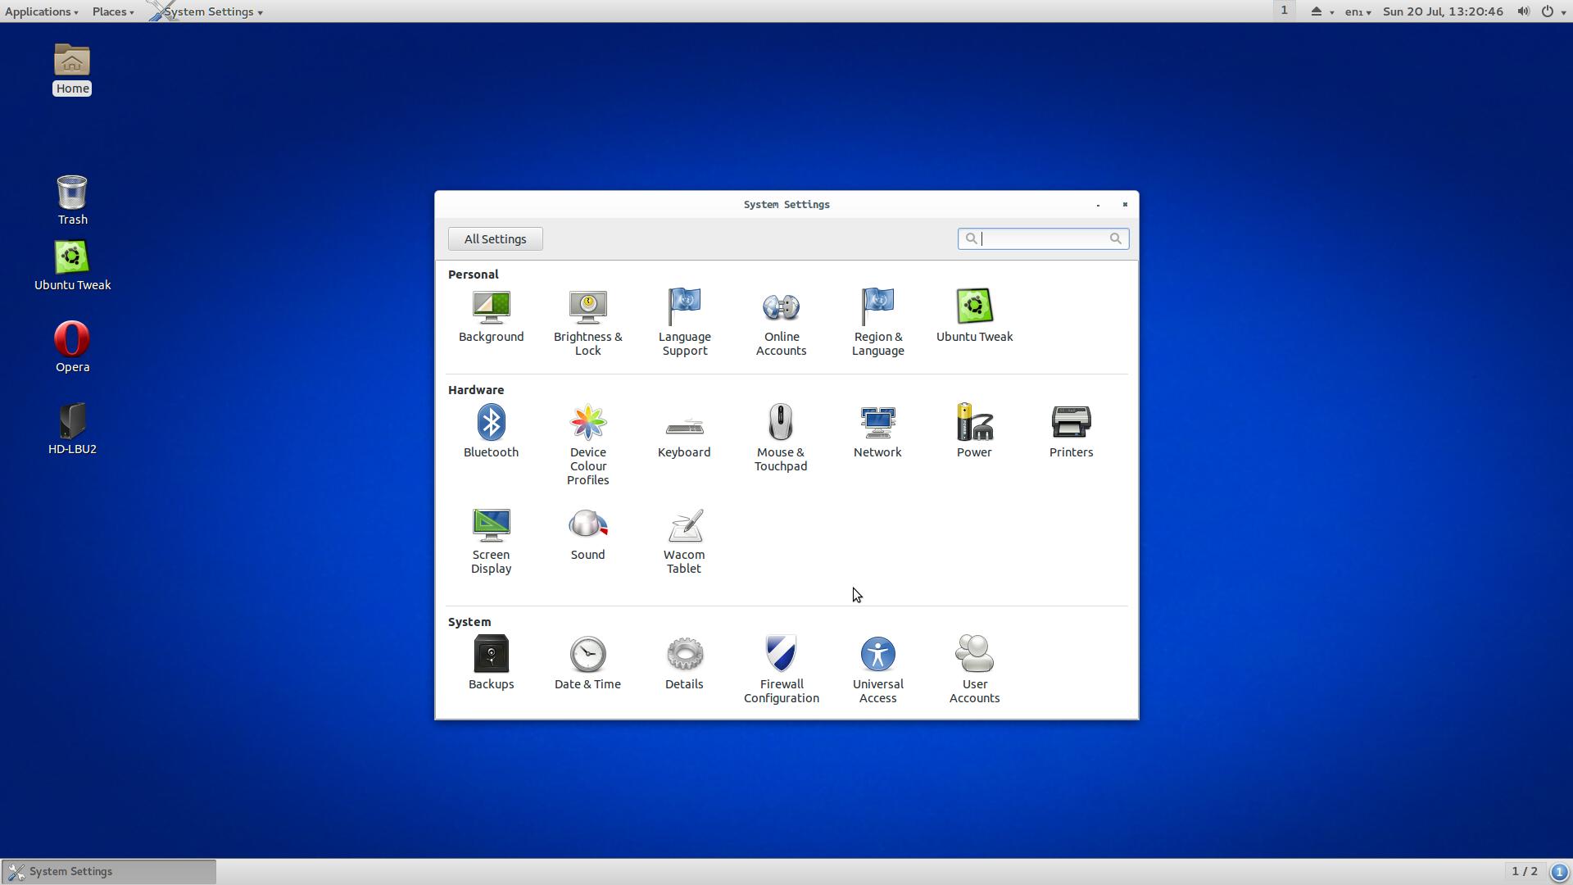Open the Sound settings panel

click(587, 533)
